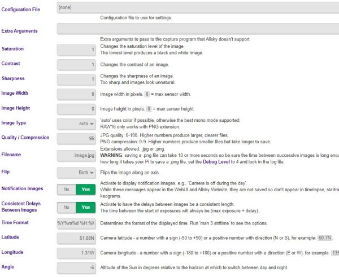Image resolution: width=339 pixels, height=277 pixels.
Task: Select the Sharpness value field
Action: click(x=76, y=79)
